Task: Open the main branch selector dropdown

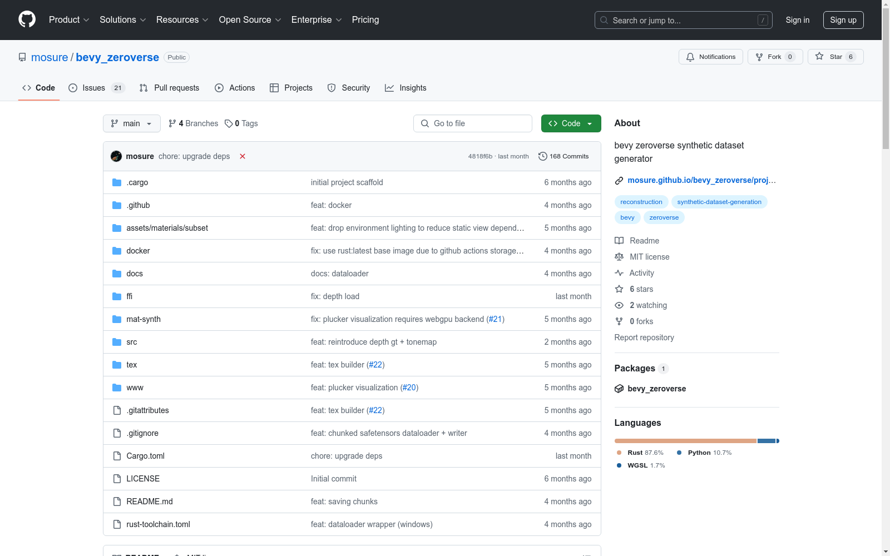Action: pos(132,123)
